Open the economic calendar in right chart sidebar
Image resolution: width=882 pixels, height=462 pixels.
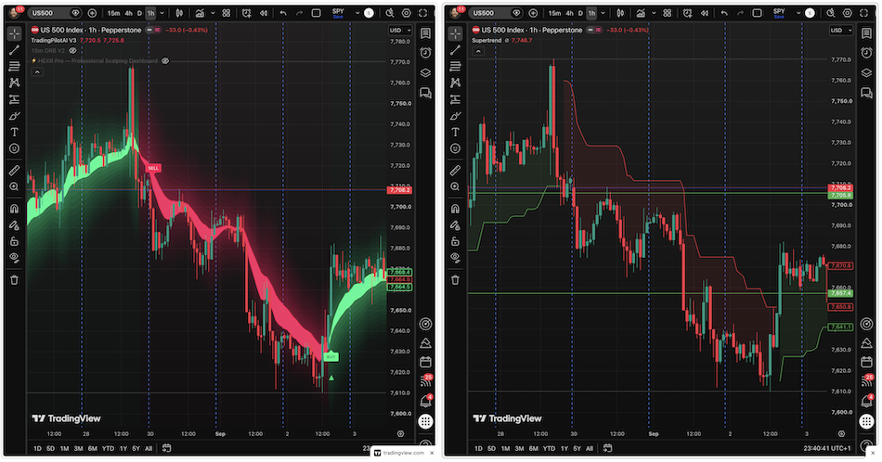pos(866,362)
